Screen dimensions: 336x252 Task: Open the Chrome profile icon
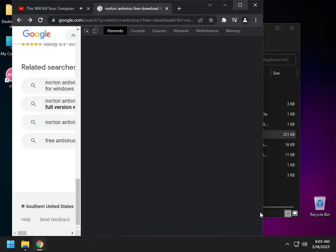tap(245, 20)
